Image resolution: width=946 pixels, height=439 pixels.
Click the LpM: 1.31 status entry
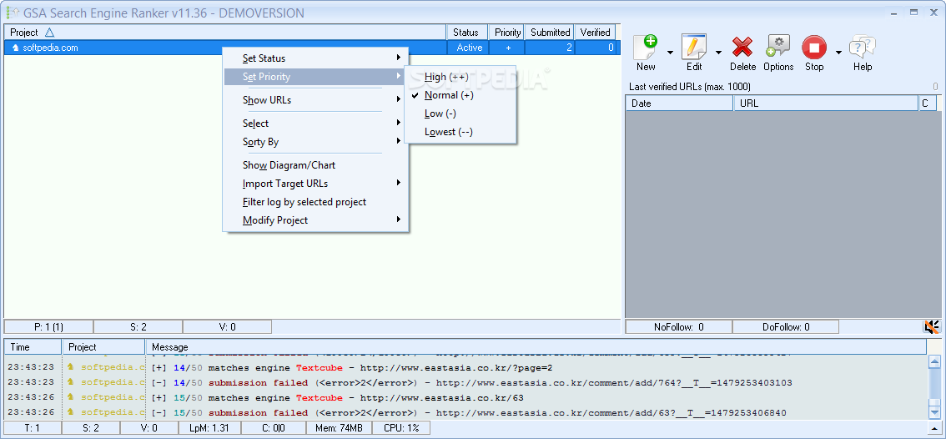point(210,428)
